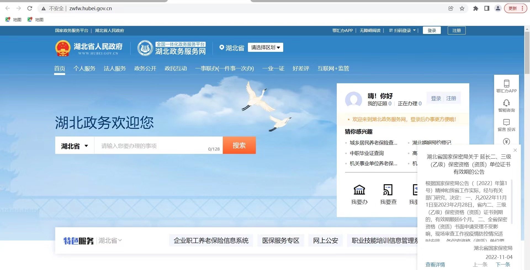Expand the 请选择区划 region selector
530x270 pixels.
pyautogui.click(x=265, y=47)
